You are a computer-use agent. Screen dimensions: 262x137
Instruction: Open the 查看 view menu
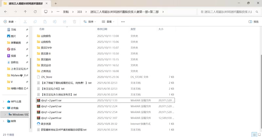click(x=108, y=22)
